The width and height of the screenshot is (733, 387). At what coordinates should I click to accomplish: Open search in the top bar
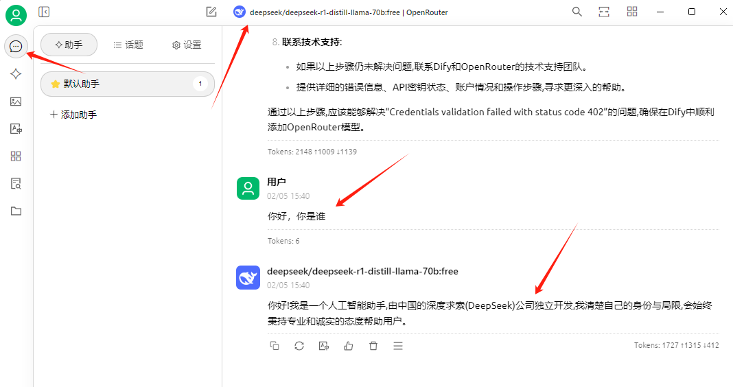577,12
